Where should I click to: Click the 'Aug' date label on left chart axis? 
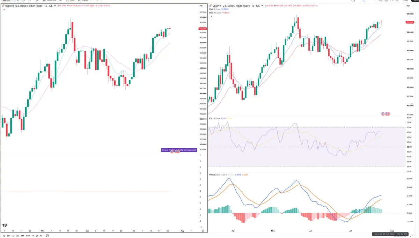click(182, 231)
